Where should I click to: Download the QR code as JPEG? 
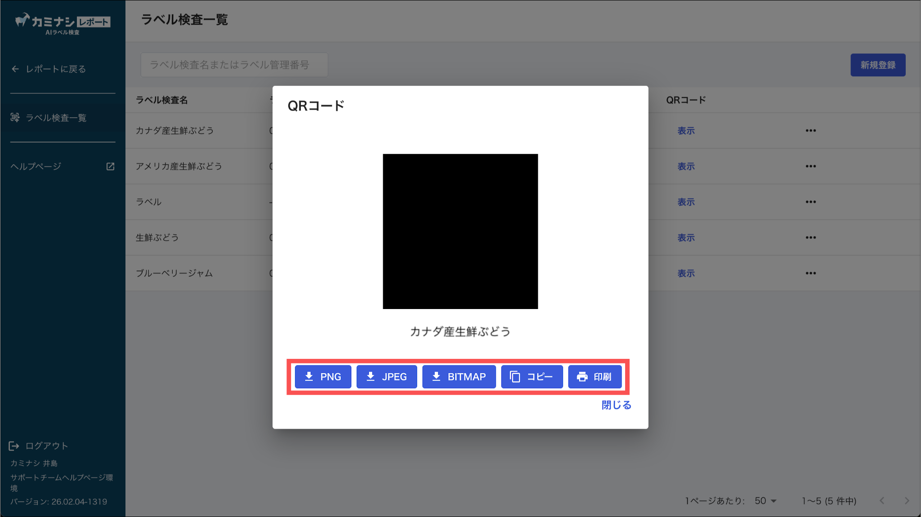coord(387,376)
